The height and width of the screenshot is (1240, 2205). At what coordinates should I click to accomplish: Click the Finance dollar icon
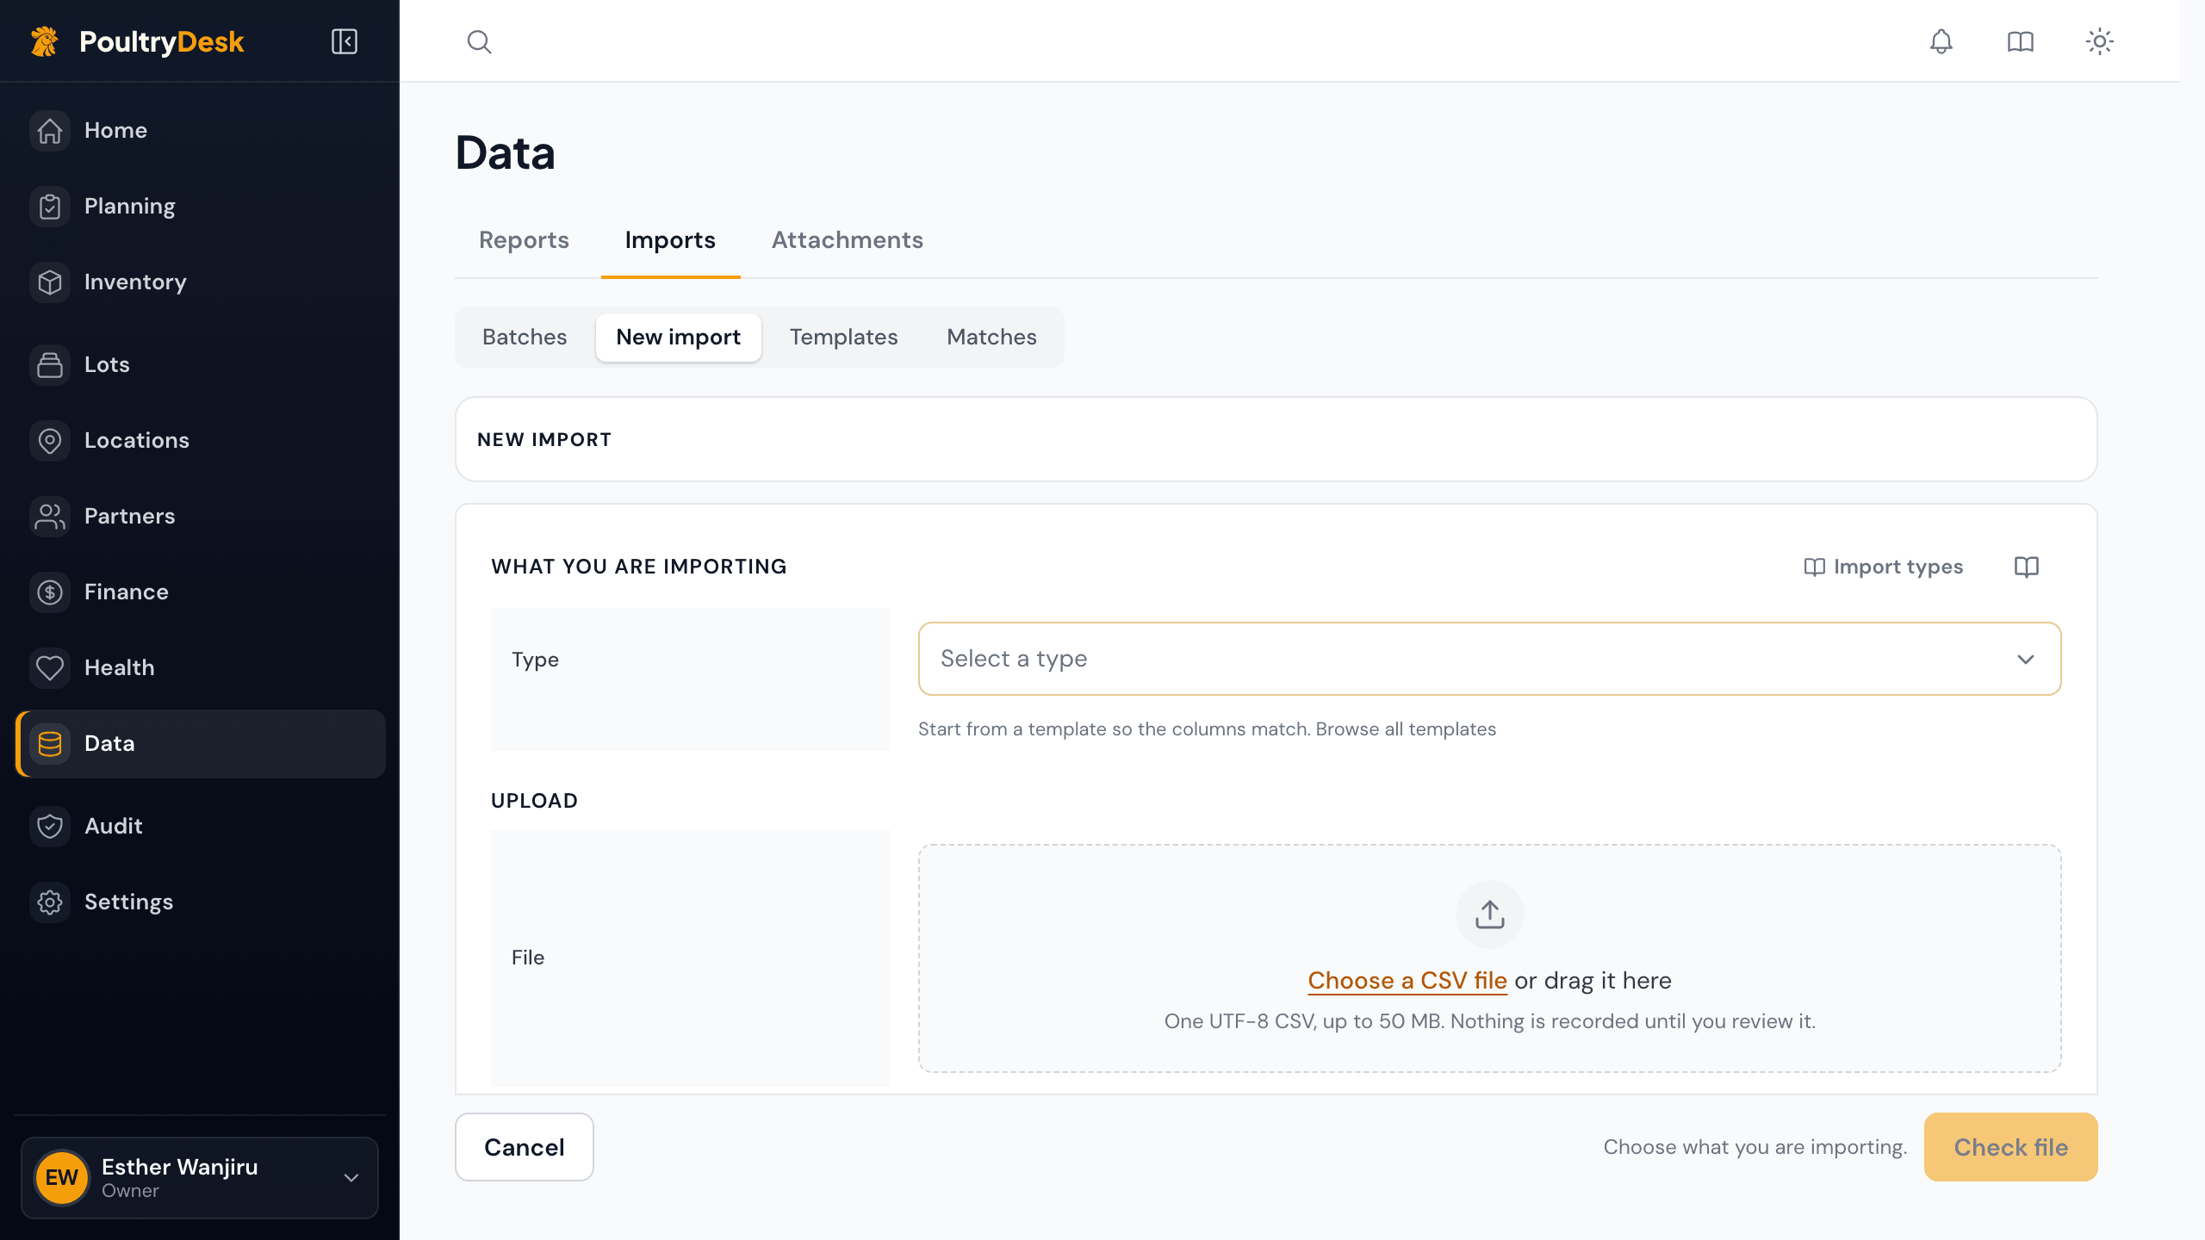click(50, 592)
